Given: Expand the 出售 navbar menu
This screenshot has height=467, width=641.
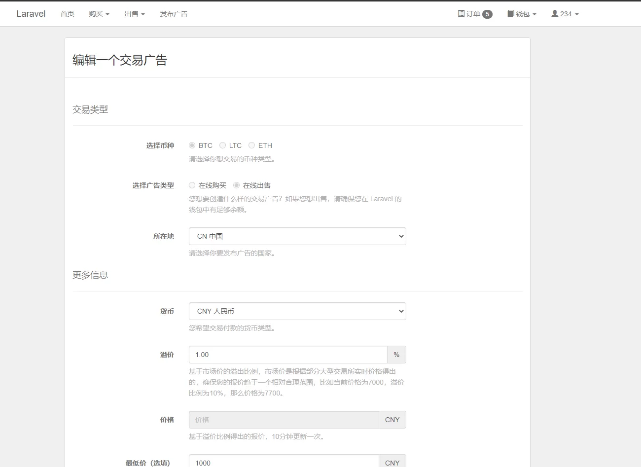Looking at the screenshot, I should point(134,14).
